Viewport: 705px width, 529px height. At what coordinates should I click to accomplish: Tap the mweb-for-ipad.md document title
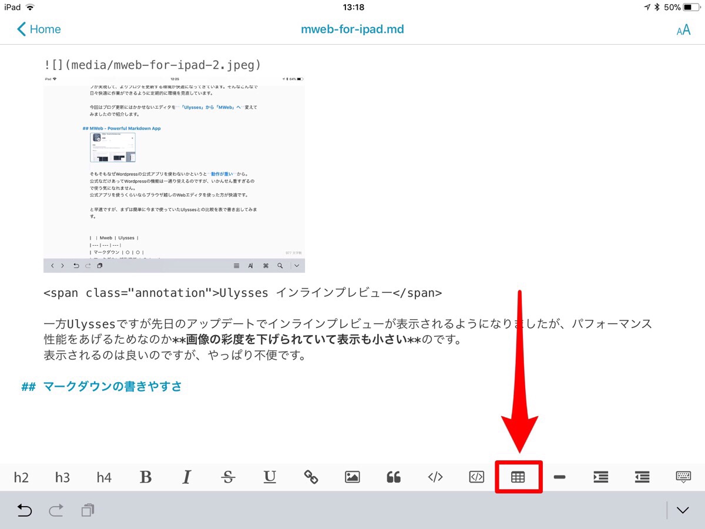[x=352, y=29]
